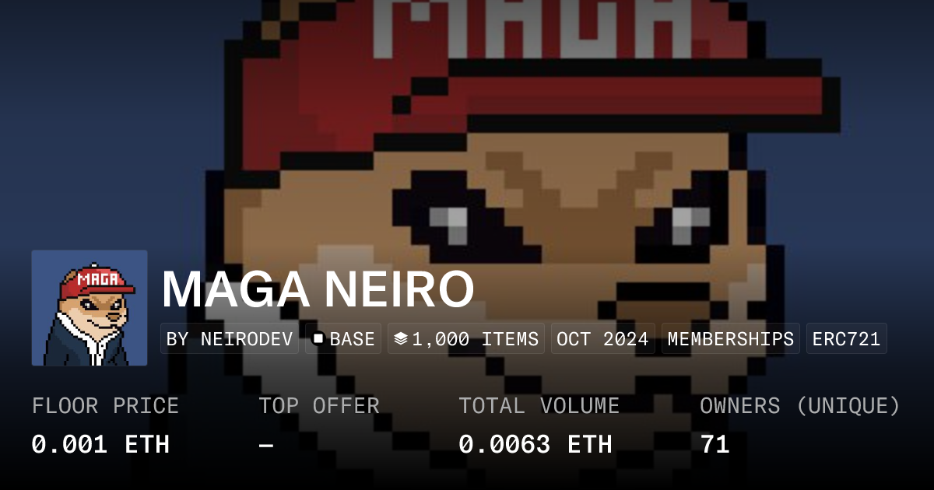Click the TOTAL VOLUME label
This screenshot has width=934, height=490.
tap(539, 406)
